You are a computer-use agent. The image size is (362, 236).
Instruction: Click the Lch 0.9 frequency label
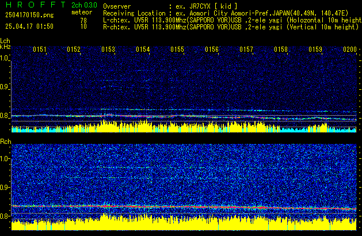click(5, 87)
